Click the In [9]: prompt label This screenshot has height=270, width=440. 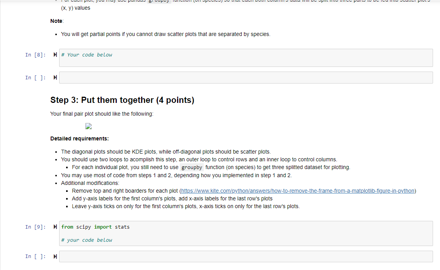pos(35,227)
